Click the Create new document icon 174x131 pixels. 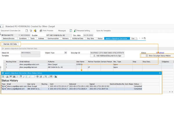tap(26, 30)
